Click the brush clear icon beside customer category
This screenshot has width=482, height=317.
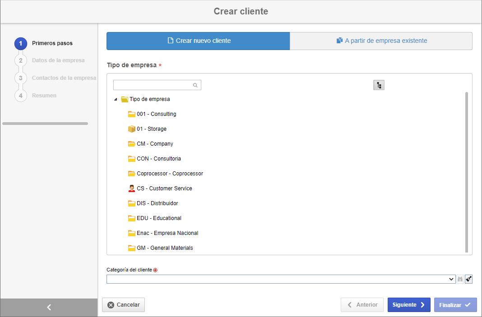pos(468,279)
